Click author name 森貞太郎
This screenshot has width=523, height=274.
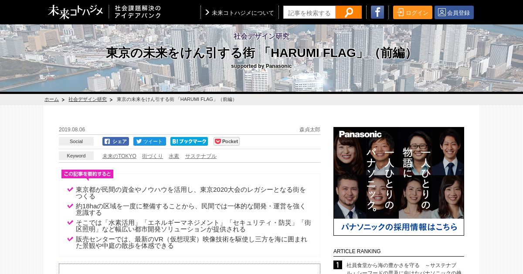pos(309,130)
